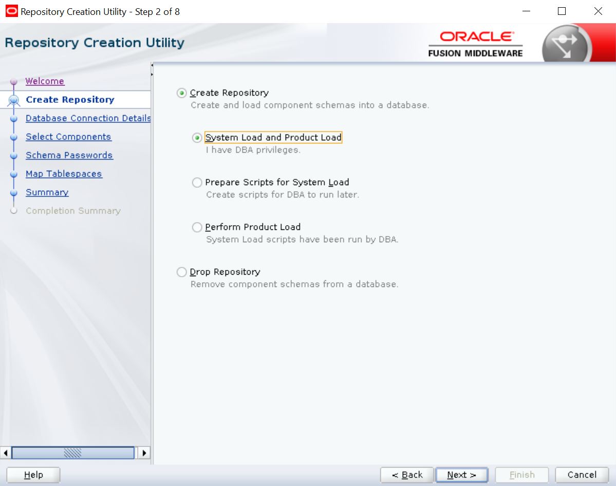Click the right scroll arrow of navigation pane
The height and width of the screenshot is (486, 616).
coord(144,453)
